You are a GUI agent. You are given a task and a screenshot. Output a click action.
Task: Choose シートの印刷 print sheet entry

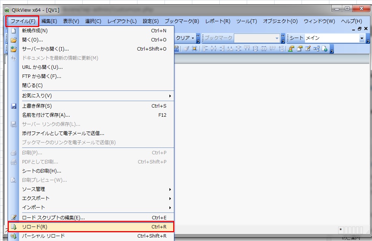click(42, 171)
